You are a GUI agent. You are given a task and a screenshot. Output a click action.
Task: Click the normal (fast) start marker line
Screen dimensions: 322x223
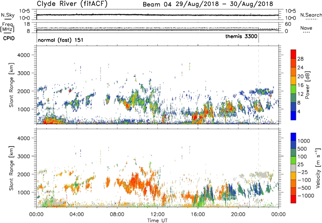point(37,38)
